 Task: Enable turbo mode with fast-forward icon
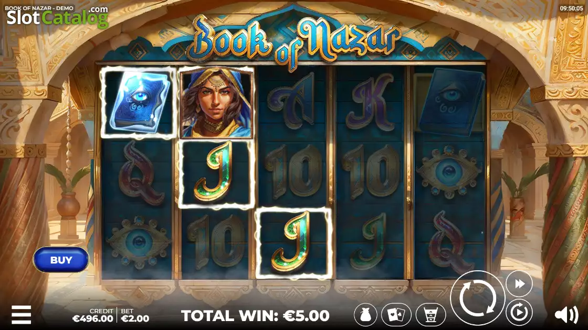pos(519,284)
